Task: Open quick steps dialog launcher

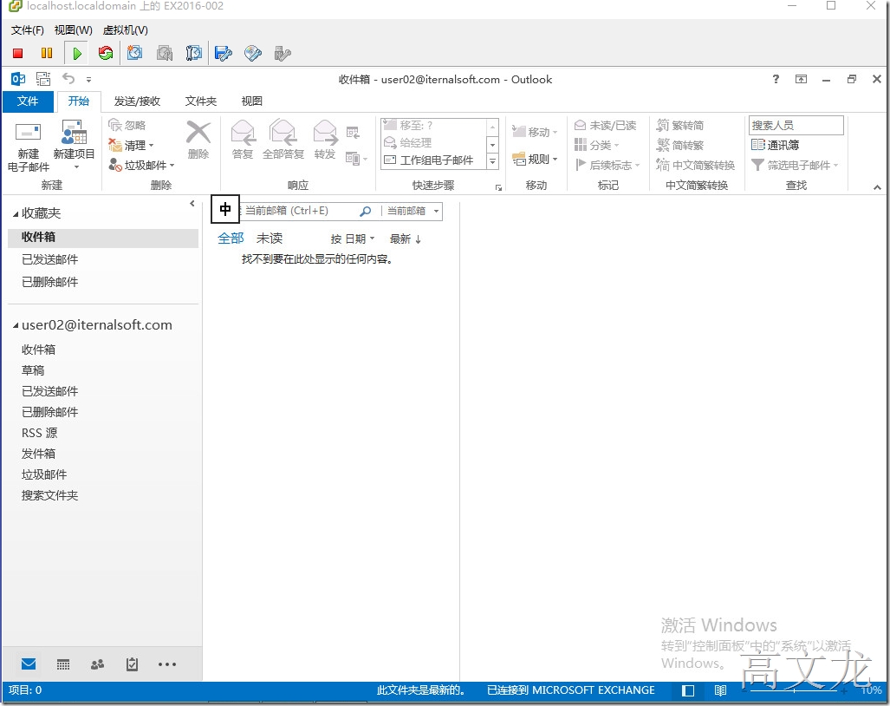Action: [x=498, y=187]
